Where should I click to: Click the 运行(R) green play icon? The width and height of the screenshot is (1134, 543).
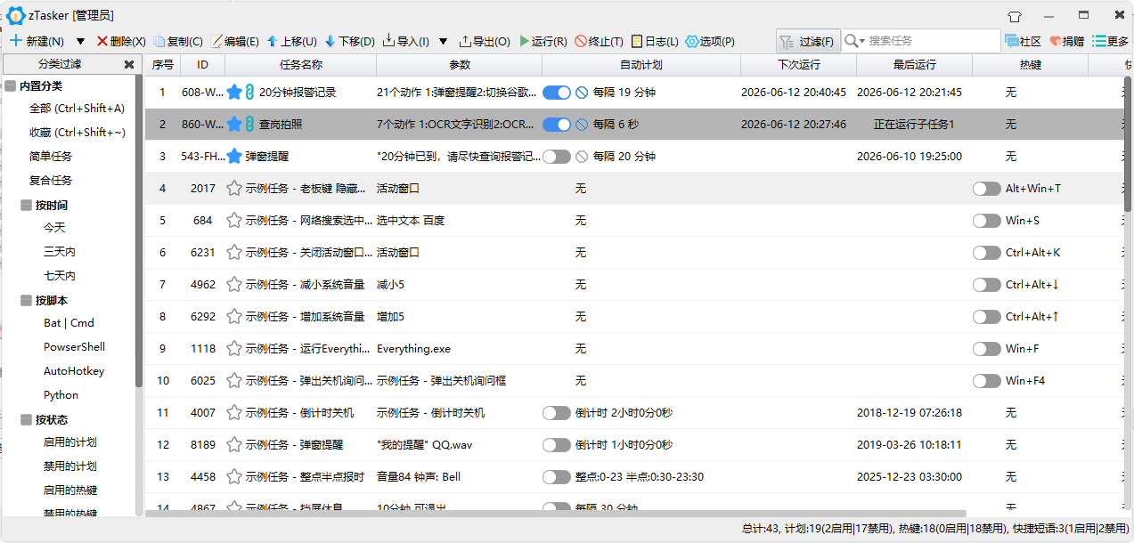point(525,41)
